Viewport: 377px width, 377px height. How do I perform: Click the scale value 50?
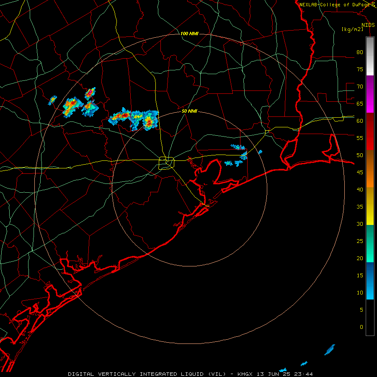(360, 155)
